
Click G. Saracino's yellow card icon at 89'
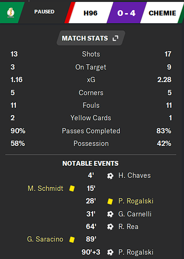coord(72,240)
